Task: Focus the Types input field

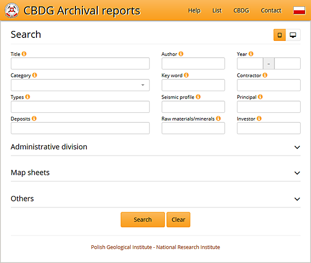Action: [80, 107]
